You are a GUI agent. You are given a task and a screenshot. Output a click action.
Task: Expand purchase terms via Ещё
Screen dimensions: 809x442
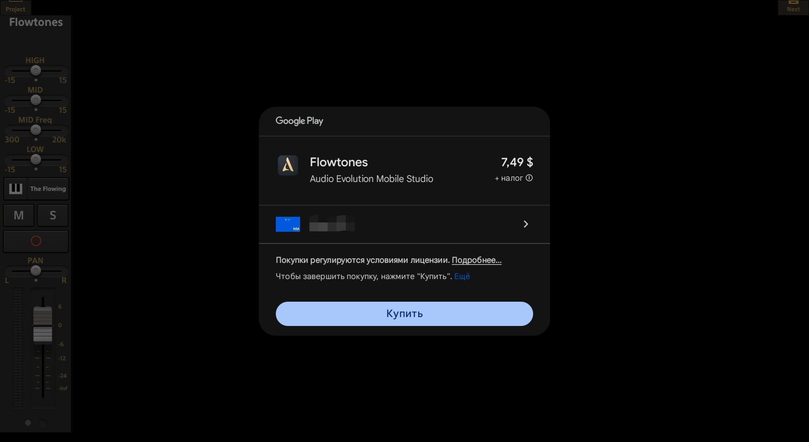[x=462, y=276]
